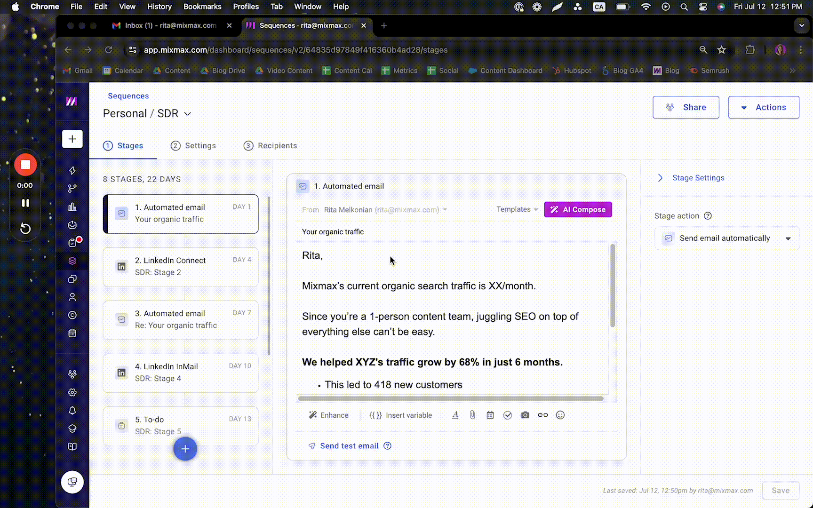813x508 pixels.
Task: Select stage 4 LinkedIn InMail card
Action: (181, 373)
